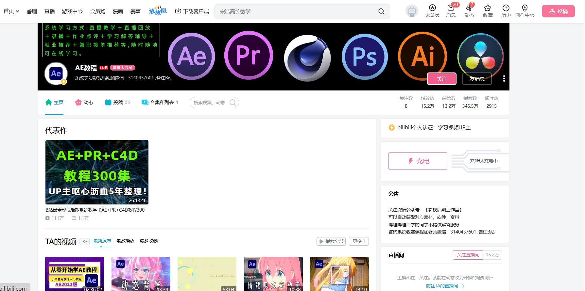Click the 充电 charge button
This screenshot has height=291, width=585.
coord(418,161)
